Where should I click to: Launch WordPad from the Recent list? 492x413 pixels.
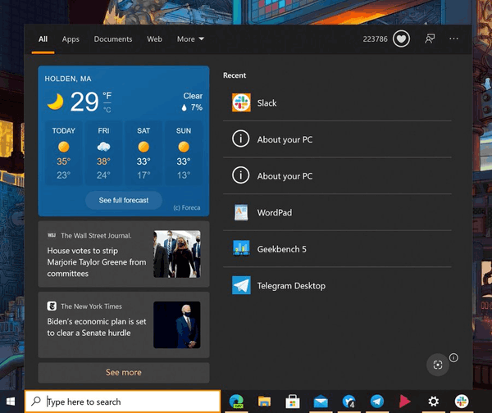(x=337, y=212)
